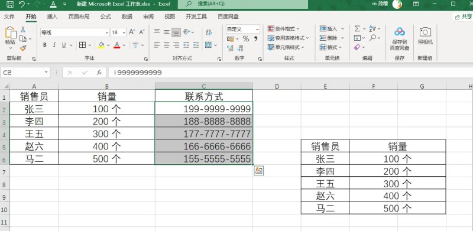Viewport: 473px width, 231px height.
Task: Select cell containing 188-8888-8888
Action: (204, 121)
